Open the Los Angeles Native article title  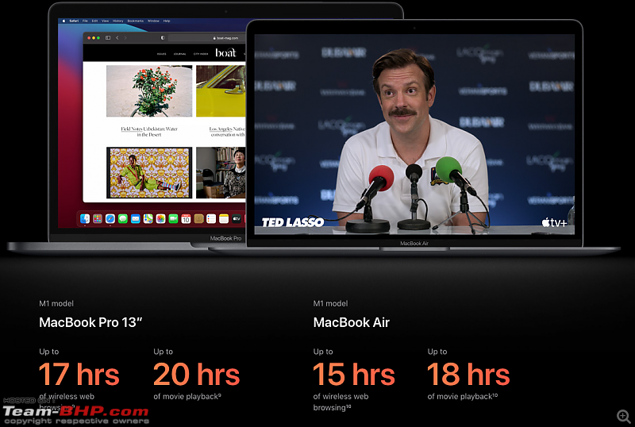[227, 132]
